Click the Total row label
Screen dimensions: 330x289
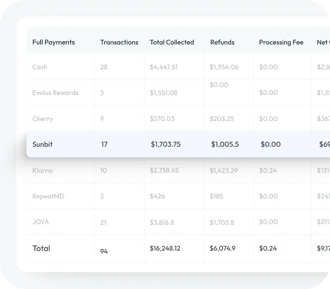coord(41,248)
